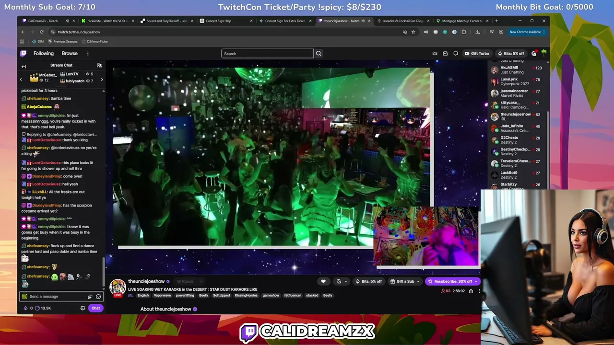Click the Gift Turbo button
Viewport: 614px width, 345px height.
click(477, 54)
